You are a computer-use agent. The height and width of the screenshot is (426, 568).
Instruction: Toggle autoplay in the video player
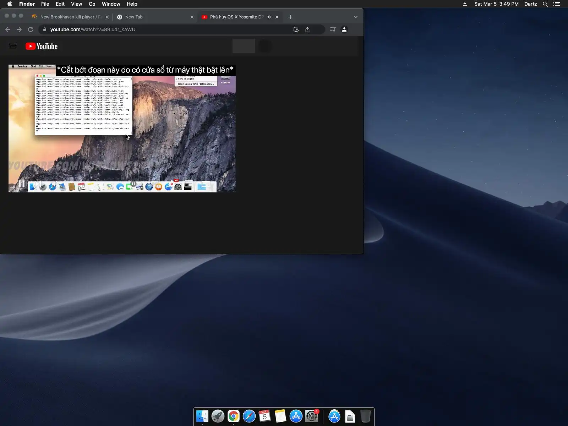pyautogui.click(x=133, y=184)
